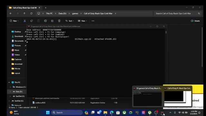Open Microsoft Store from taskbar
This screenshot has height=116, width=206.
[118, 112]
